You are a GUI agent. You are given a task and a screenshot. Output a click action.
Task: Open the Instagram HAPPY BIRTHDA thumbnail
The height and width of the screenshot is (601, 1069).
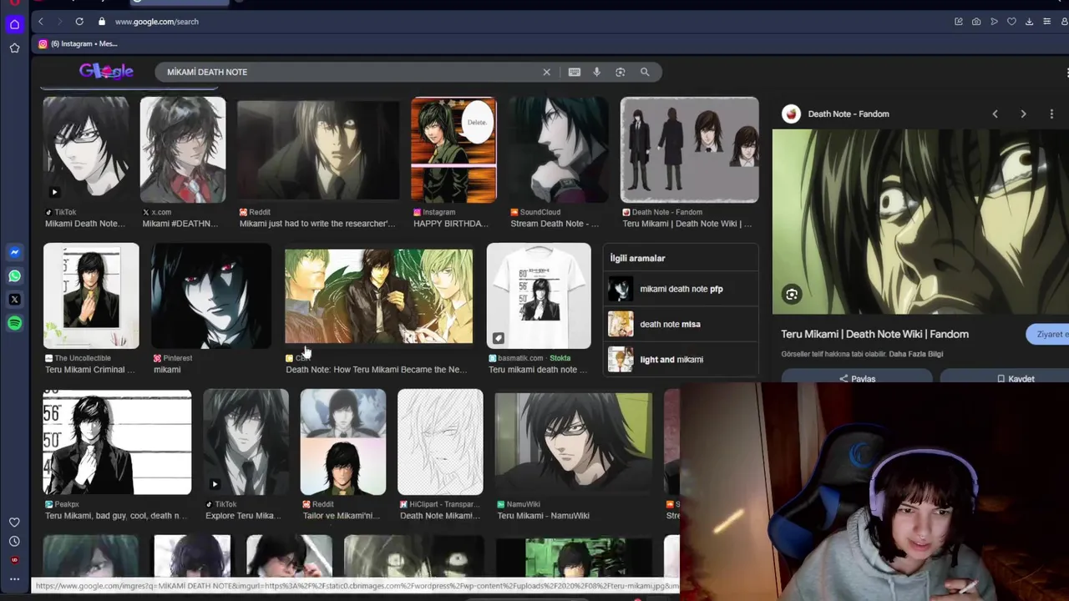453,150
